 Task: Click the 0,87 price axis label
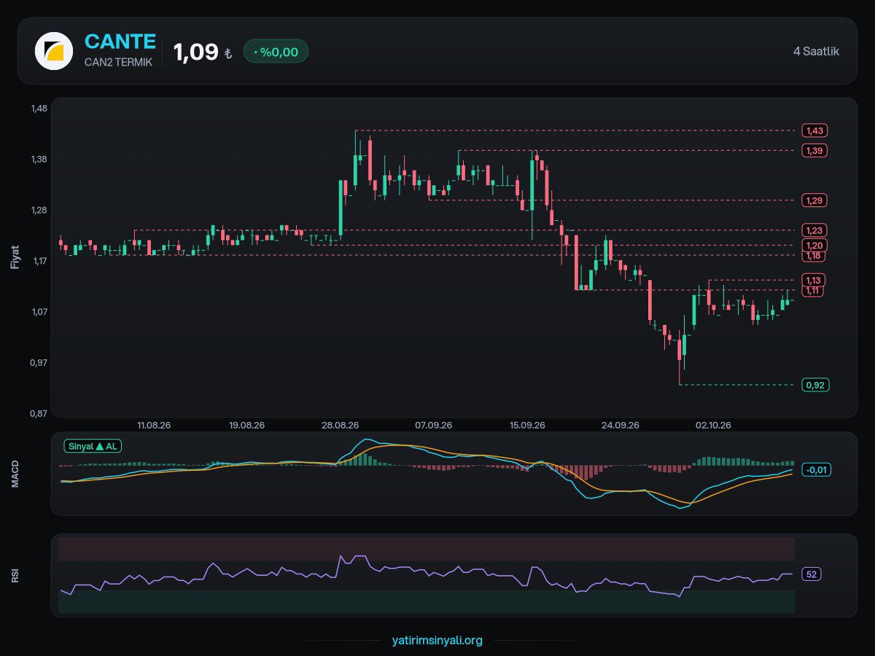[x=39, y=413]
